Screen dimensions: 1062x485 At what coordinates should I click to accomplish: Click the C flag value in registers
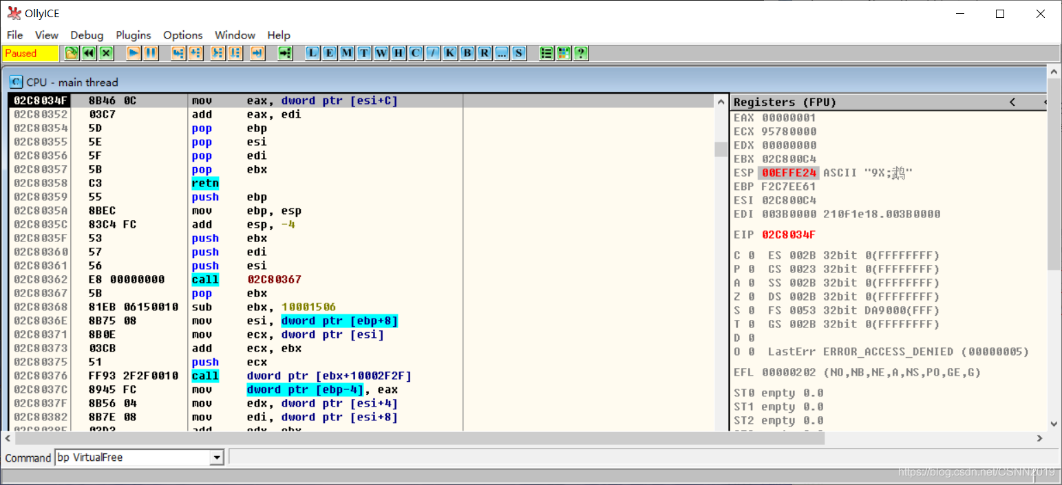[752, 255]
